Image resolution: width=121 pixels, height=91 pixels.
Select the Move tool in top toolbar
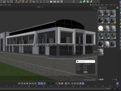coord(8,2)
